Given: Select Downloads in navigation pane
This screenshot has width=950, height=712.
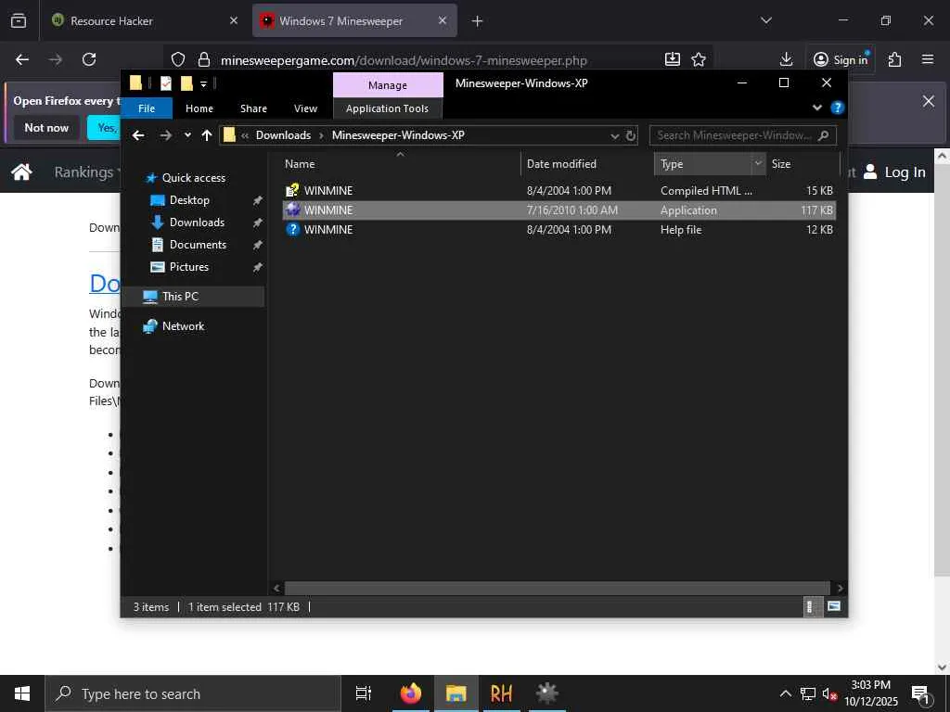Looking at the screenshot, I should [x=197, y=222].
